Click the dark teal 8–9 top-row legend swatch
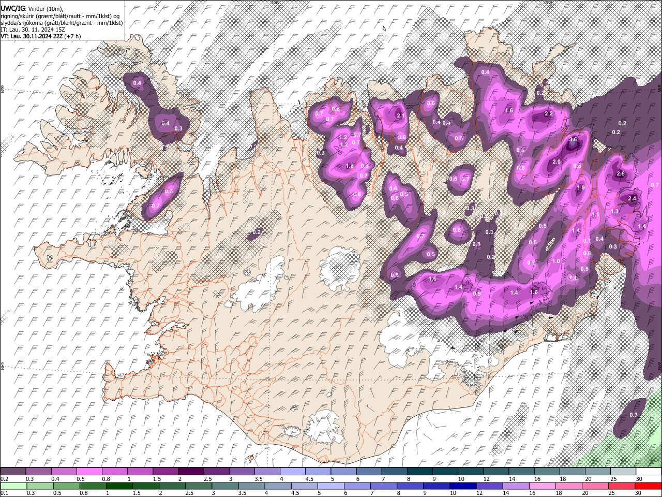The height and width of the screenshot is (497, 662). 420,472
